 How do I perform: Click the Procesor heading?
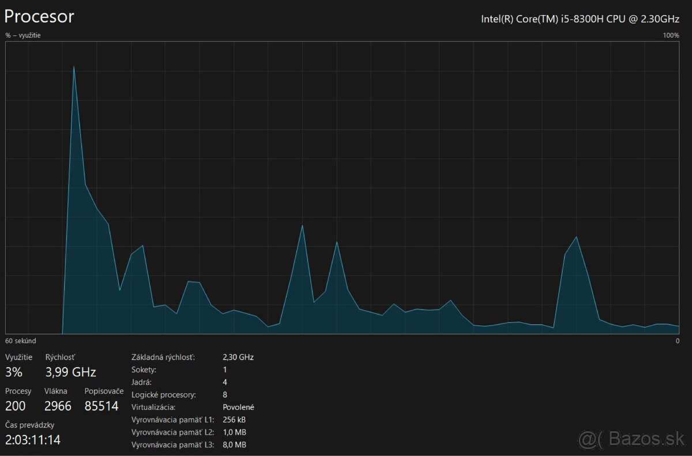39,16
